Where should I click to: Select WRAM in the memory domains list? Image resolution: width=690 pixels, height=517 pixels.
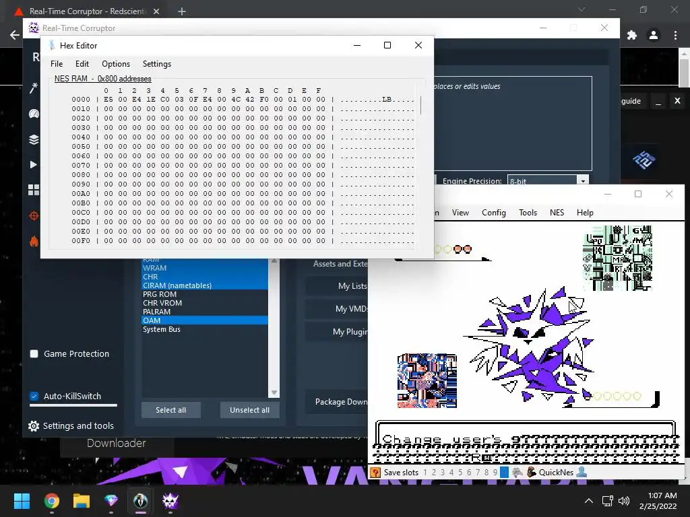[x=205, y=268]
